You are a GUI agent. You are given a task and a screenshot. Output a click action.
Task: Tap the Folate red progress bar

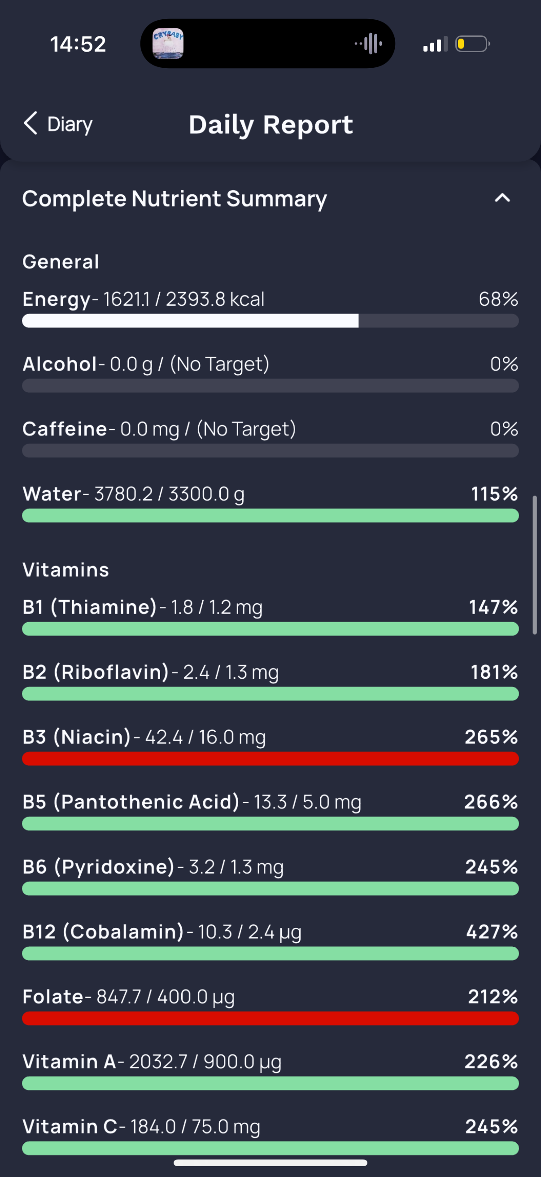click(270, 1019)
